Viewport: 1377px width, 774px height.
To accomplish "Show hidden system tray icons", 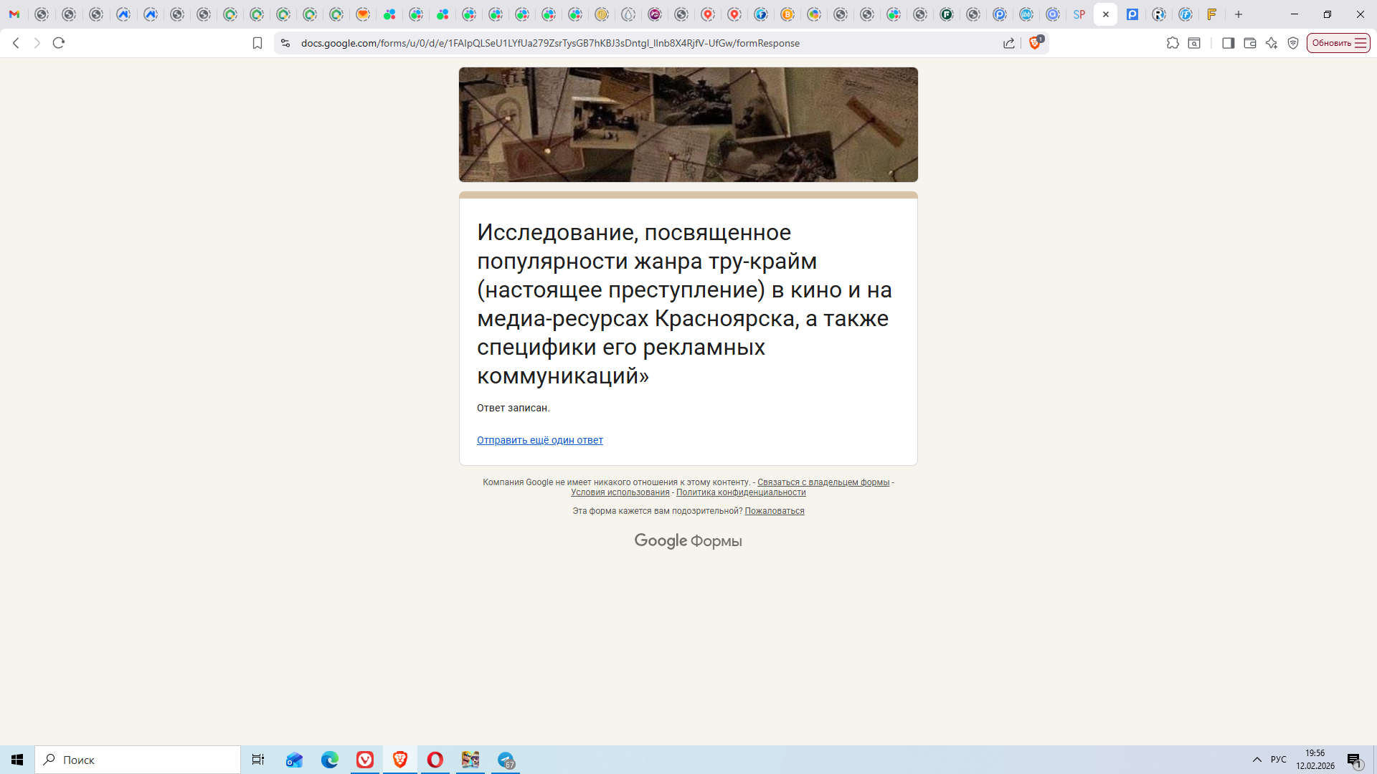I will click(1257, 760).
